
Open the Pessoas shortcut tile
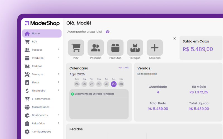[96, 48]
